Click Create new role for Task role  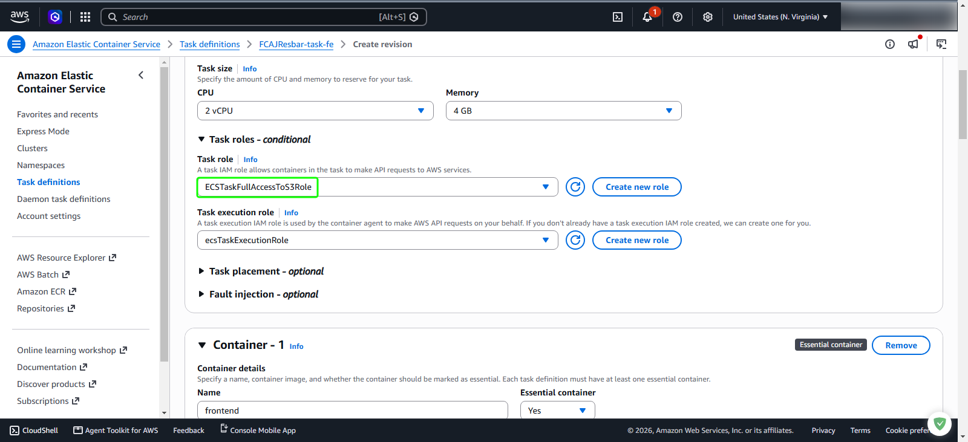637,187
